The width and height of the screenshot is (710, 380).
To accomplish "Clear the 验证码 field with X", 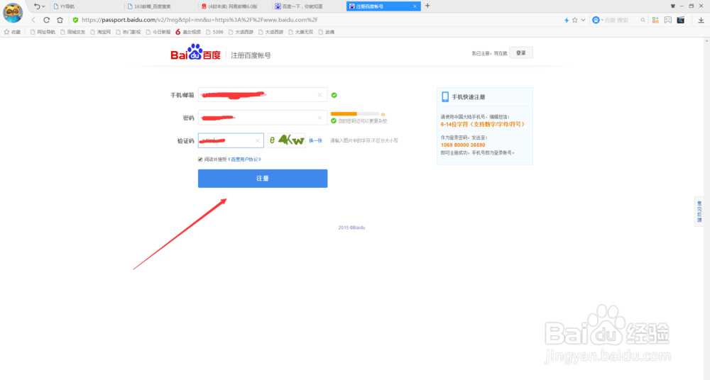I will point(257,140).
